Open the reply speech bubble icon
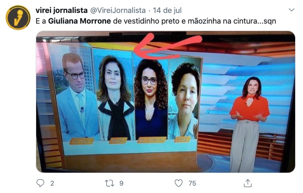Image resolution: width=303 pixels, height=193 pixels. point(40,183)
